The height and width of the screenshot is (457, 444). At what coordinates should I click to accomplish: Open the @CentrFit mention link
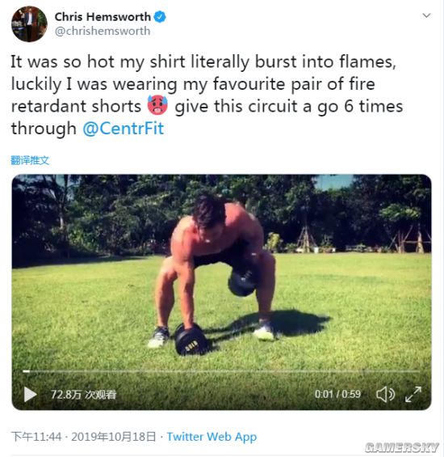123,129
